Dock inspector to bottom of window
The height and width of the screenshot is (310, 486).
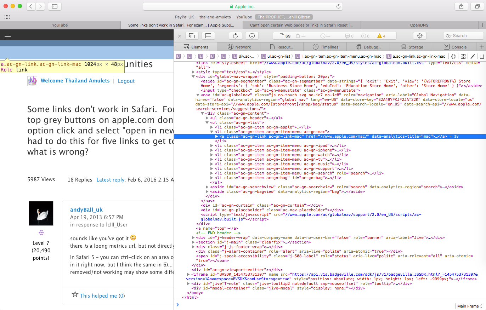coord(208,36)
